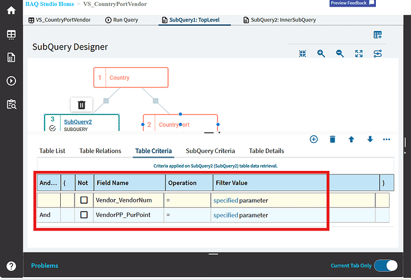Click the = operation for Vendor_VendorNum
This screenshot has height=280, width=411.
(x=187, y=200)
